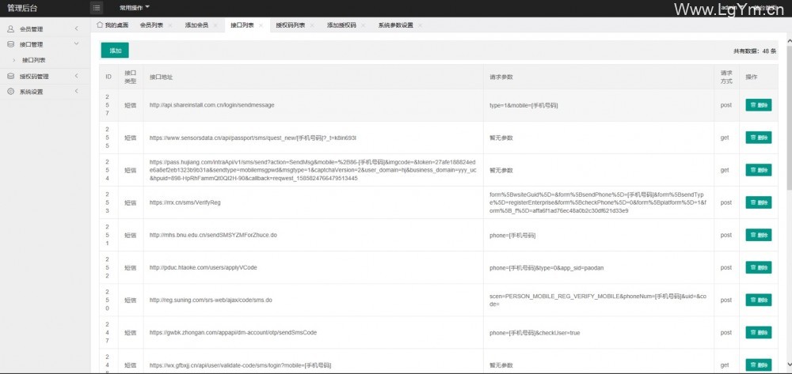Click the 请求方式 column header

coord(726,77)
